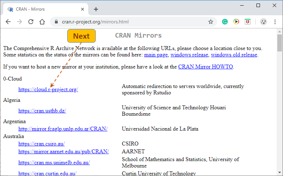Click the CRAN Mirrors heading
The image size is (283, 176).
(x=138, y=35)
